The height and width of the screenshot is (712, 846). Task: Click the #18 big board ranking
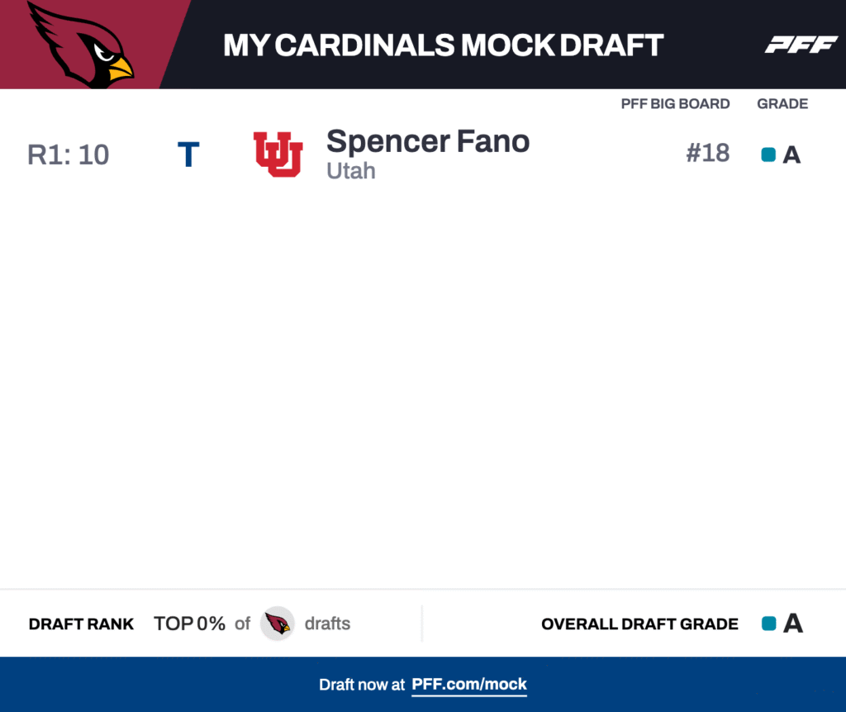[707, 154]
